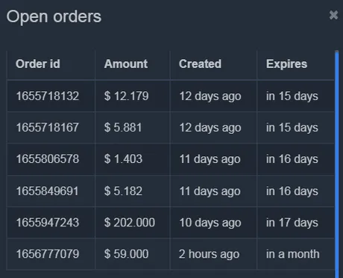Screen dimensions: 343x278
Task: Sort by the Amount column header
Action: 126,64
